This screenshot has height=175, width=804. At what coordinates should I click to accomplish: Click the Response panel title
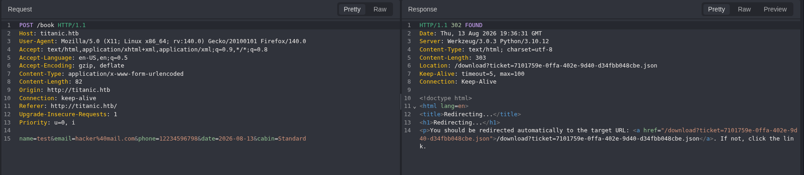pyautogui.click(x=422, y=9)
